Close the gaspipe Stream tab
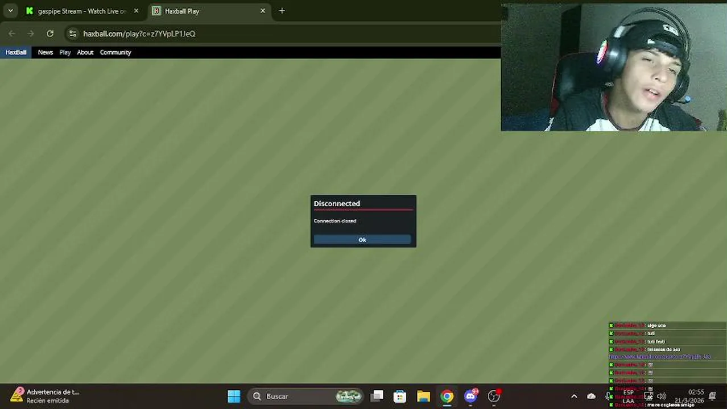The width and height of the screenshot is (727, 409). tap(136, 11)
